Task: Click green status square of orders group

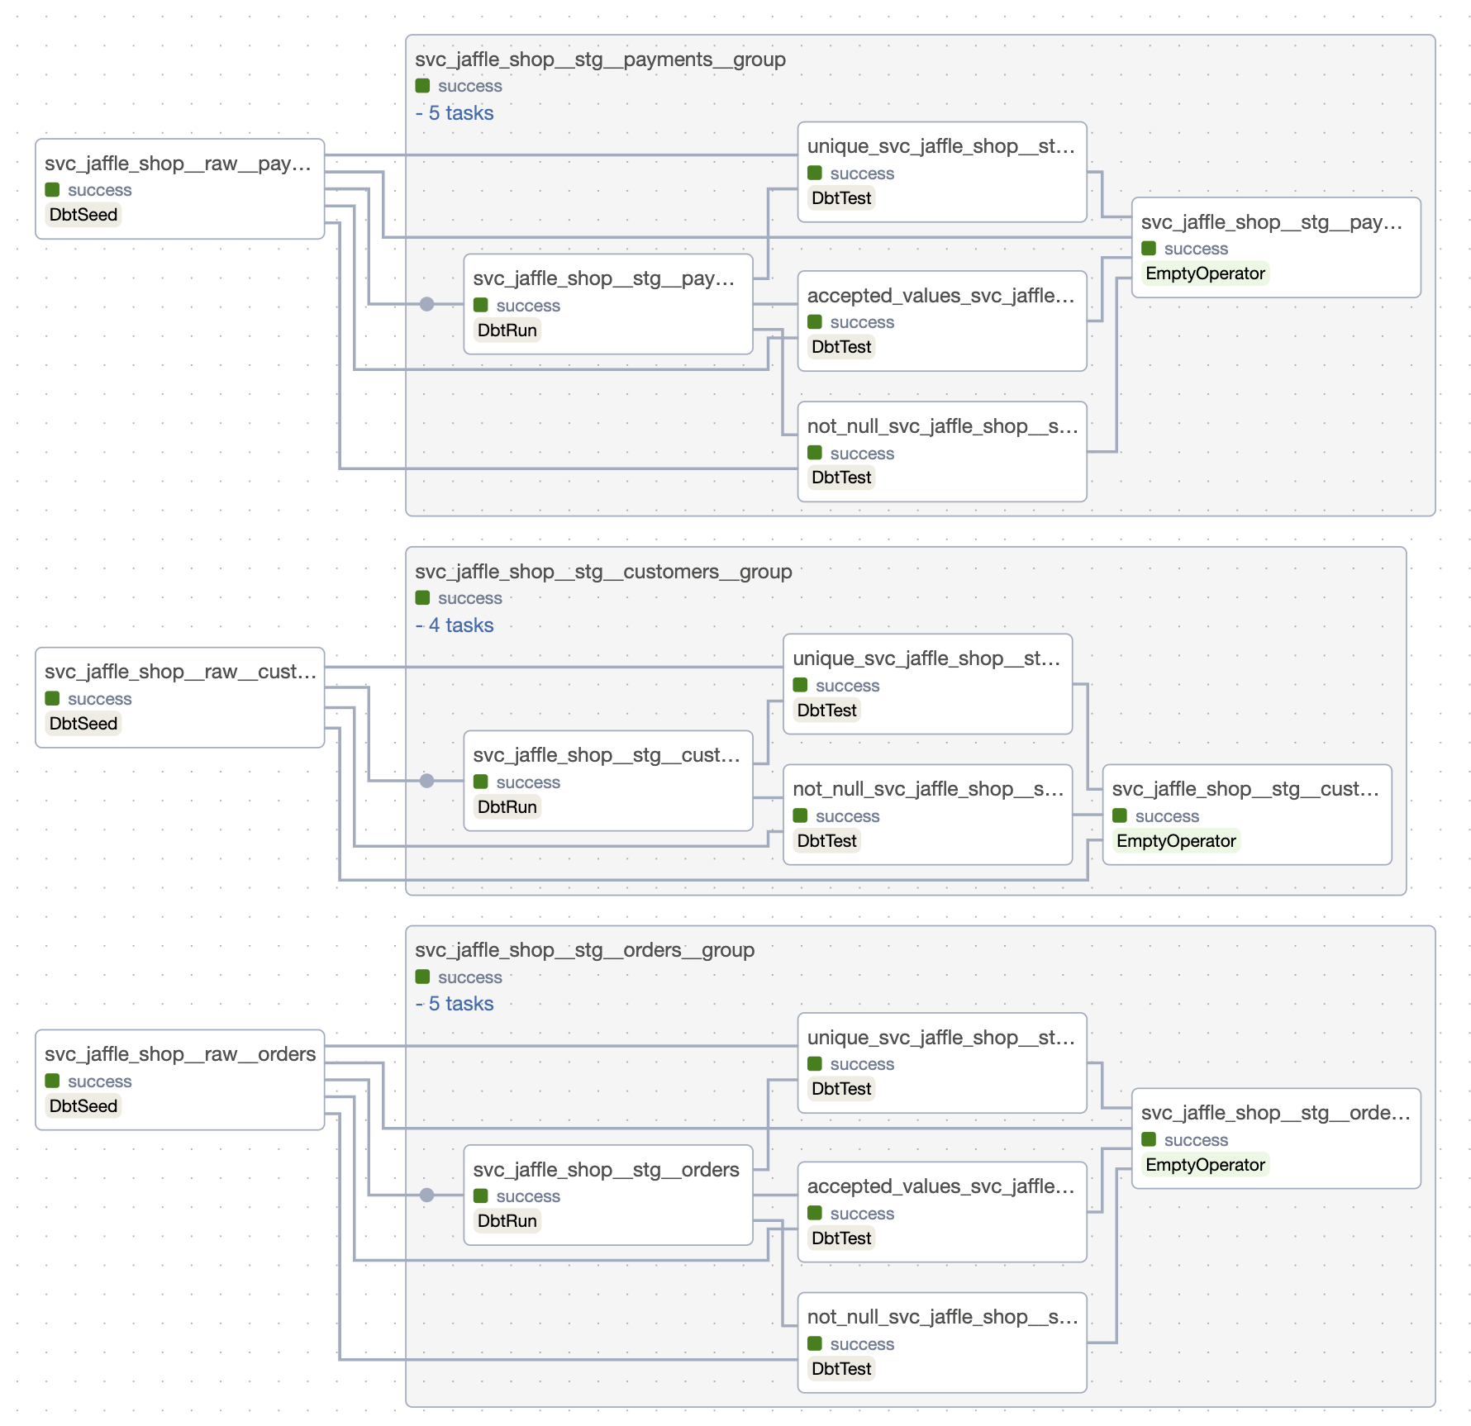Action: coord(422,977)
